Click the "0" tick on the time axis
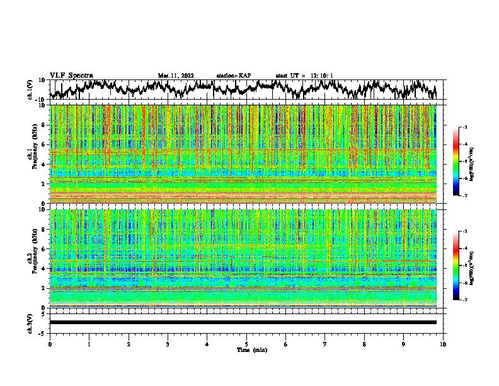Screen dimensions: 499x386 [50, 344]
